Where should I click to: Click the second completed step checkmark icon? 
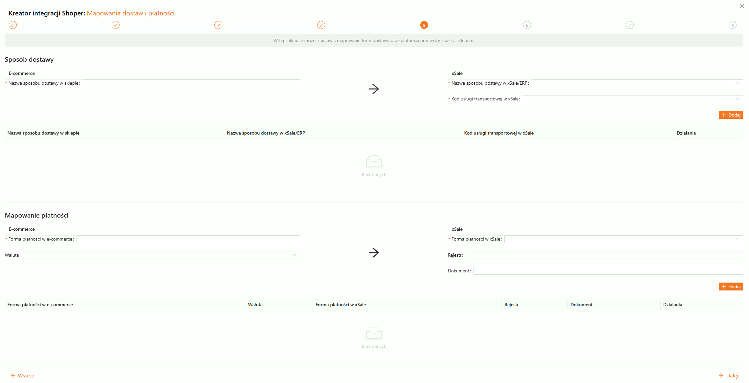coord(116,25)
